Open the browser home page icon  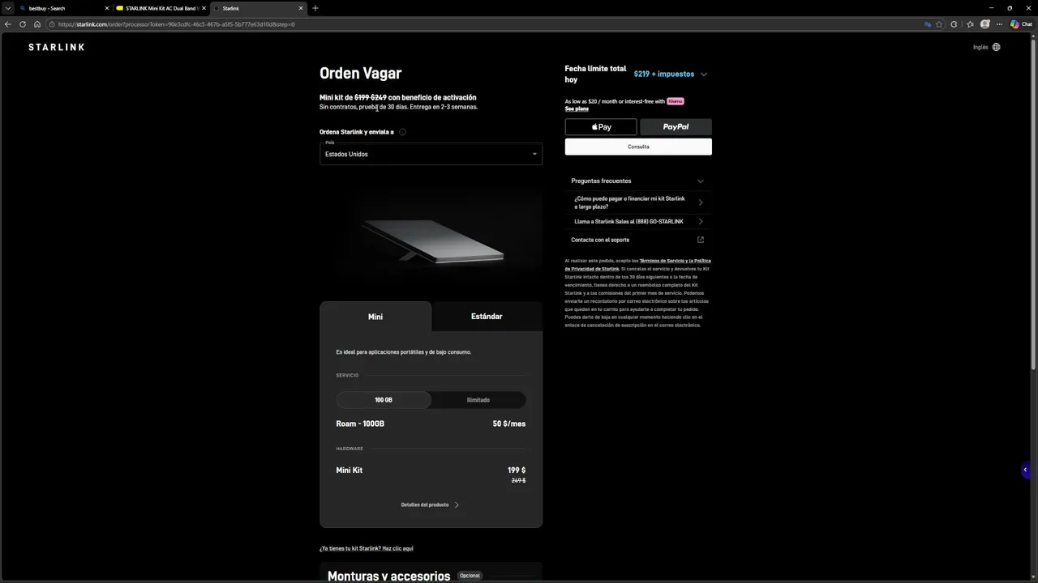pos(37,24)
